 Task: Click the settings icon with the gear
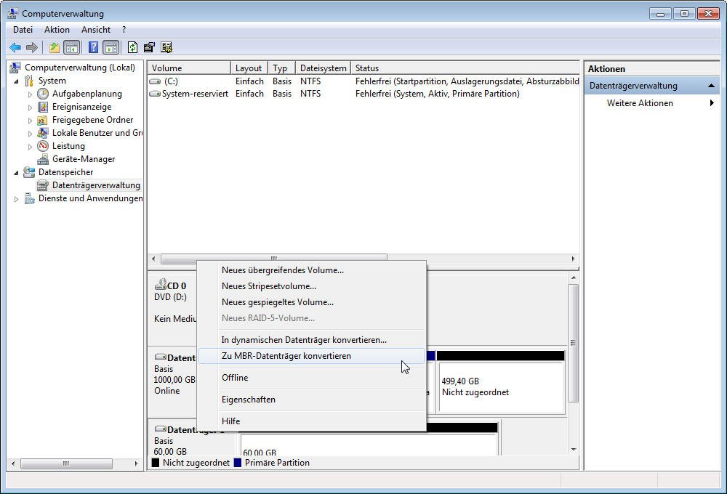point(166,47)
